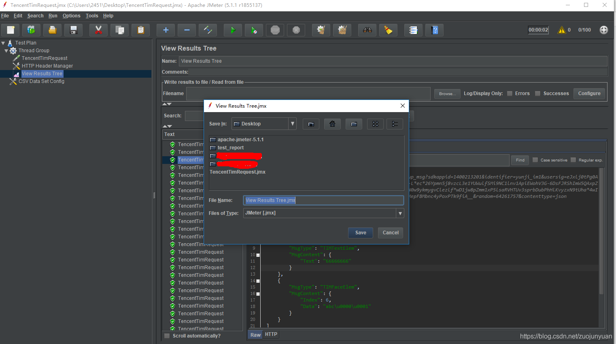Click the warning triangle log errors icon
This screenshot has height=344, width=616.
tap(562, 30)
